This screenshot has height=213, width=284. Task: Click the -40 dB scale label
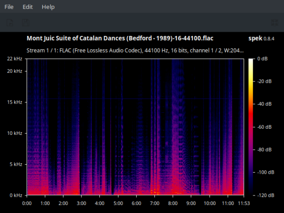pyautogui.click(x=265, y=104)
